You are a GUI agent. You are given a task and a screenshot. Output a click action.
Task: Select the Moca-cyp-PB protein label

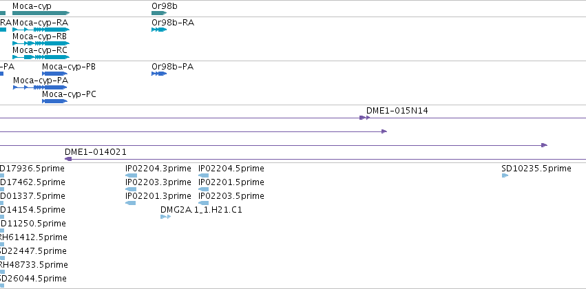(x=69, y=67)
